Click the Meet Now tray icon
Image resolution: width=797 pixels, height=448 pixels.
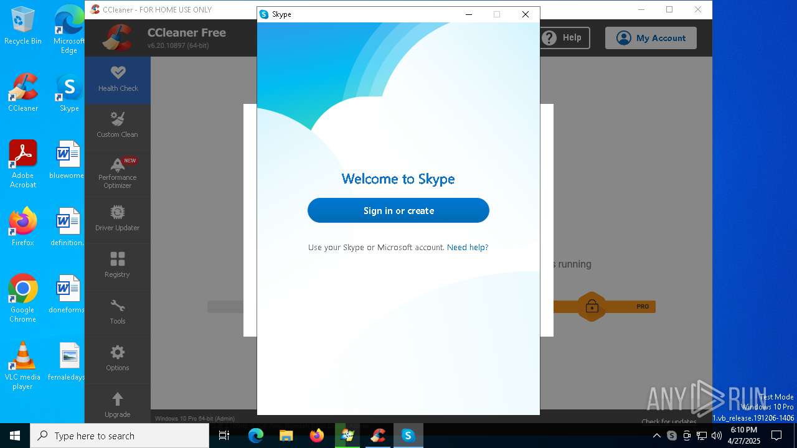coord(687,436)
